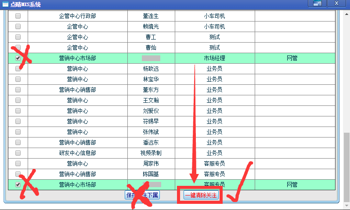
Task: Click the restore window button in title bar
Action: click(317, 3)
